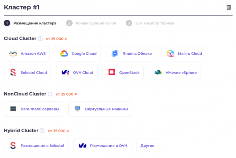Select OVH Cloud provider

pyautogui.click(x=77, y=72)
